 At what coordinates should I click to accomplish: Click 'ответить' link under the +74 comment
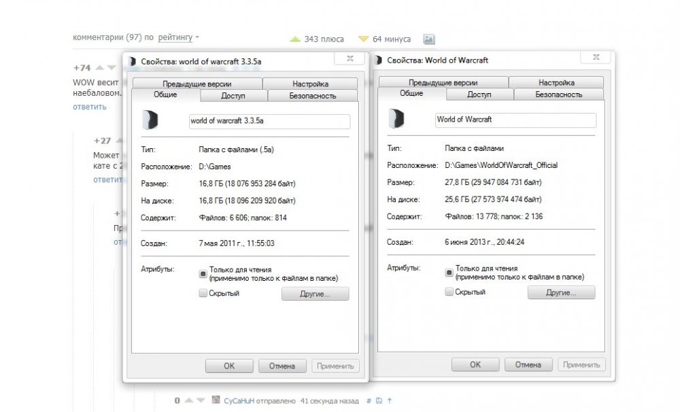tap(89, 107)
